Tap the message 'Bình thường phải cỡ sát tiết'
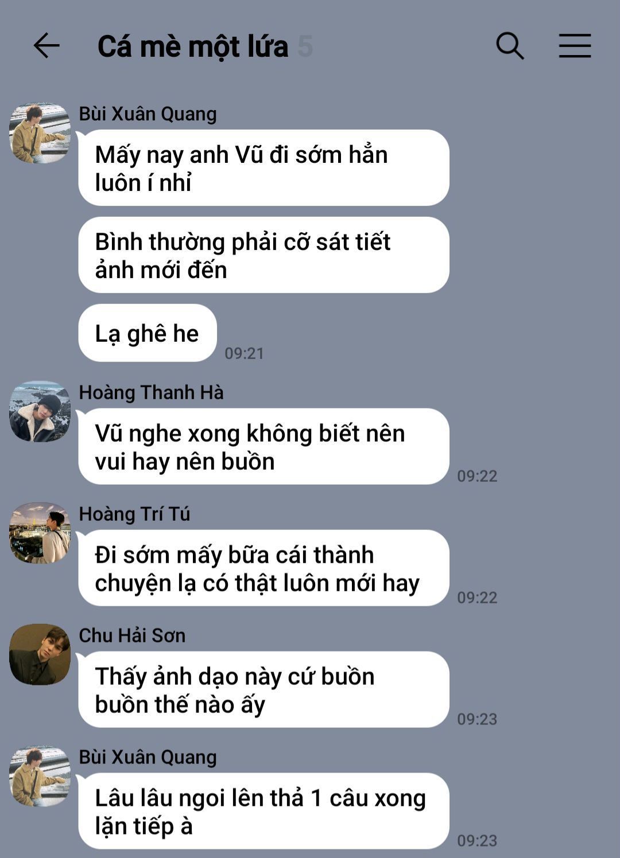620x858 pixels. [x=263, y=255]
